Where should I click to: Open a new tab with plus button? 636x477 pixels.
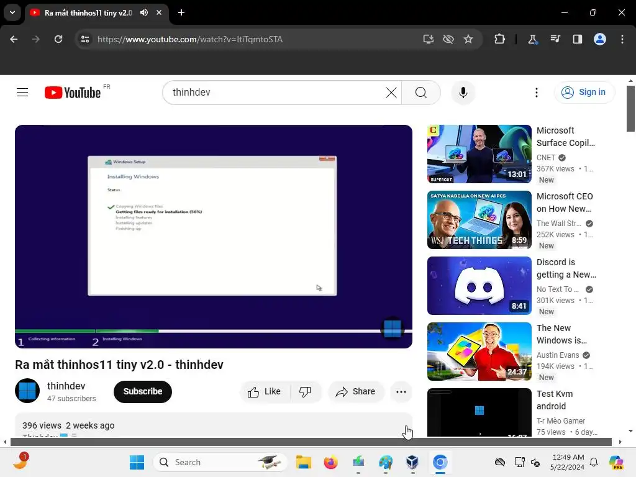pyautogui.click(x=181, y=12)
